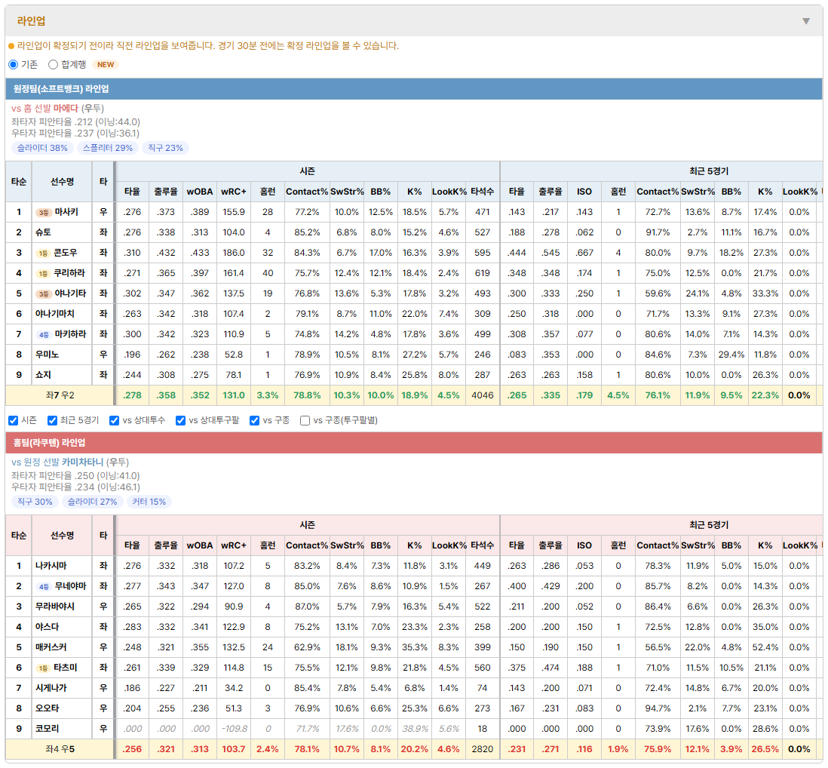The image size is (828, 768).
Task: Select the 합계행 radio button
Action: [53, 64]
